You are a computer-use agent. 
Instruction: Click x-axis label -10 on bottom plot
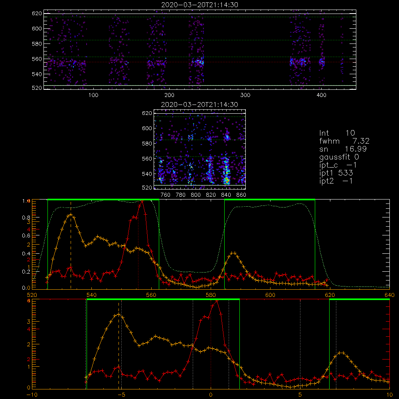[x=32, y=395]
